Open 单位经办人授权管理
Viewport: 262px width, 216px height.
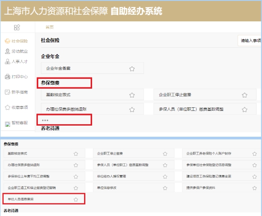pos(134,176)
